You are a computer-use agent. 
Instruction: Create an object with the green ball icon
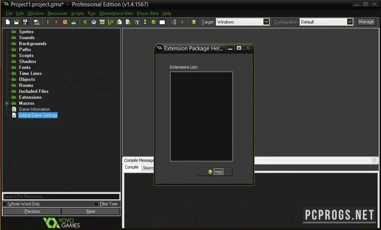153,22
